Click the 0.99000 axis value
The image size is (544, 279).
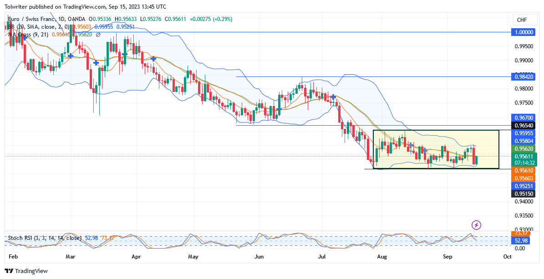[524, 61]
